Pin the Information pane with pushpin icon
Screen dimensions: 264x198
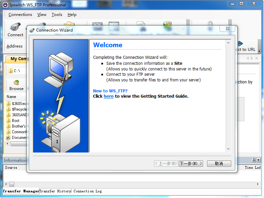(254, 160)
